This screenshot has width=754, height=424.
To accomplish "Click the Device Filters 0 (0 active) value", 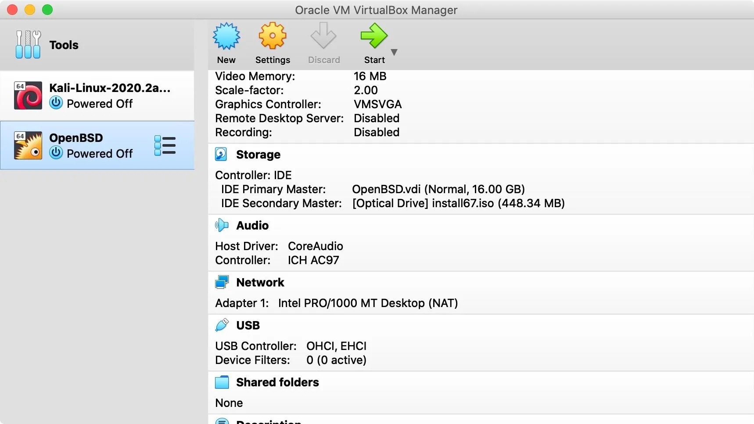I will pos(336,360).
